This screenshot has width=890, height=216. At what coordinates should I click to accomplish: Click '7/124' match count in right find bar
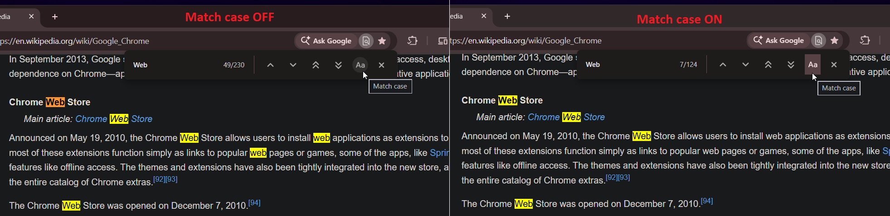tap(688, 65)
